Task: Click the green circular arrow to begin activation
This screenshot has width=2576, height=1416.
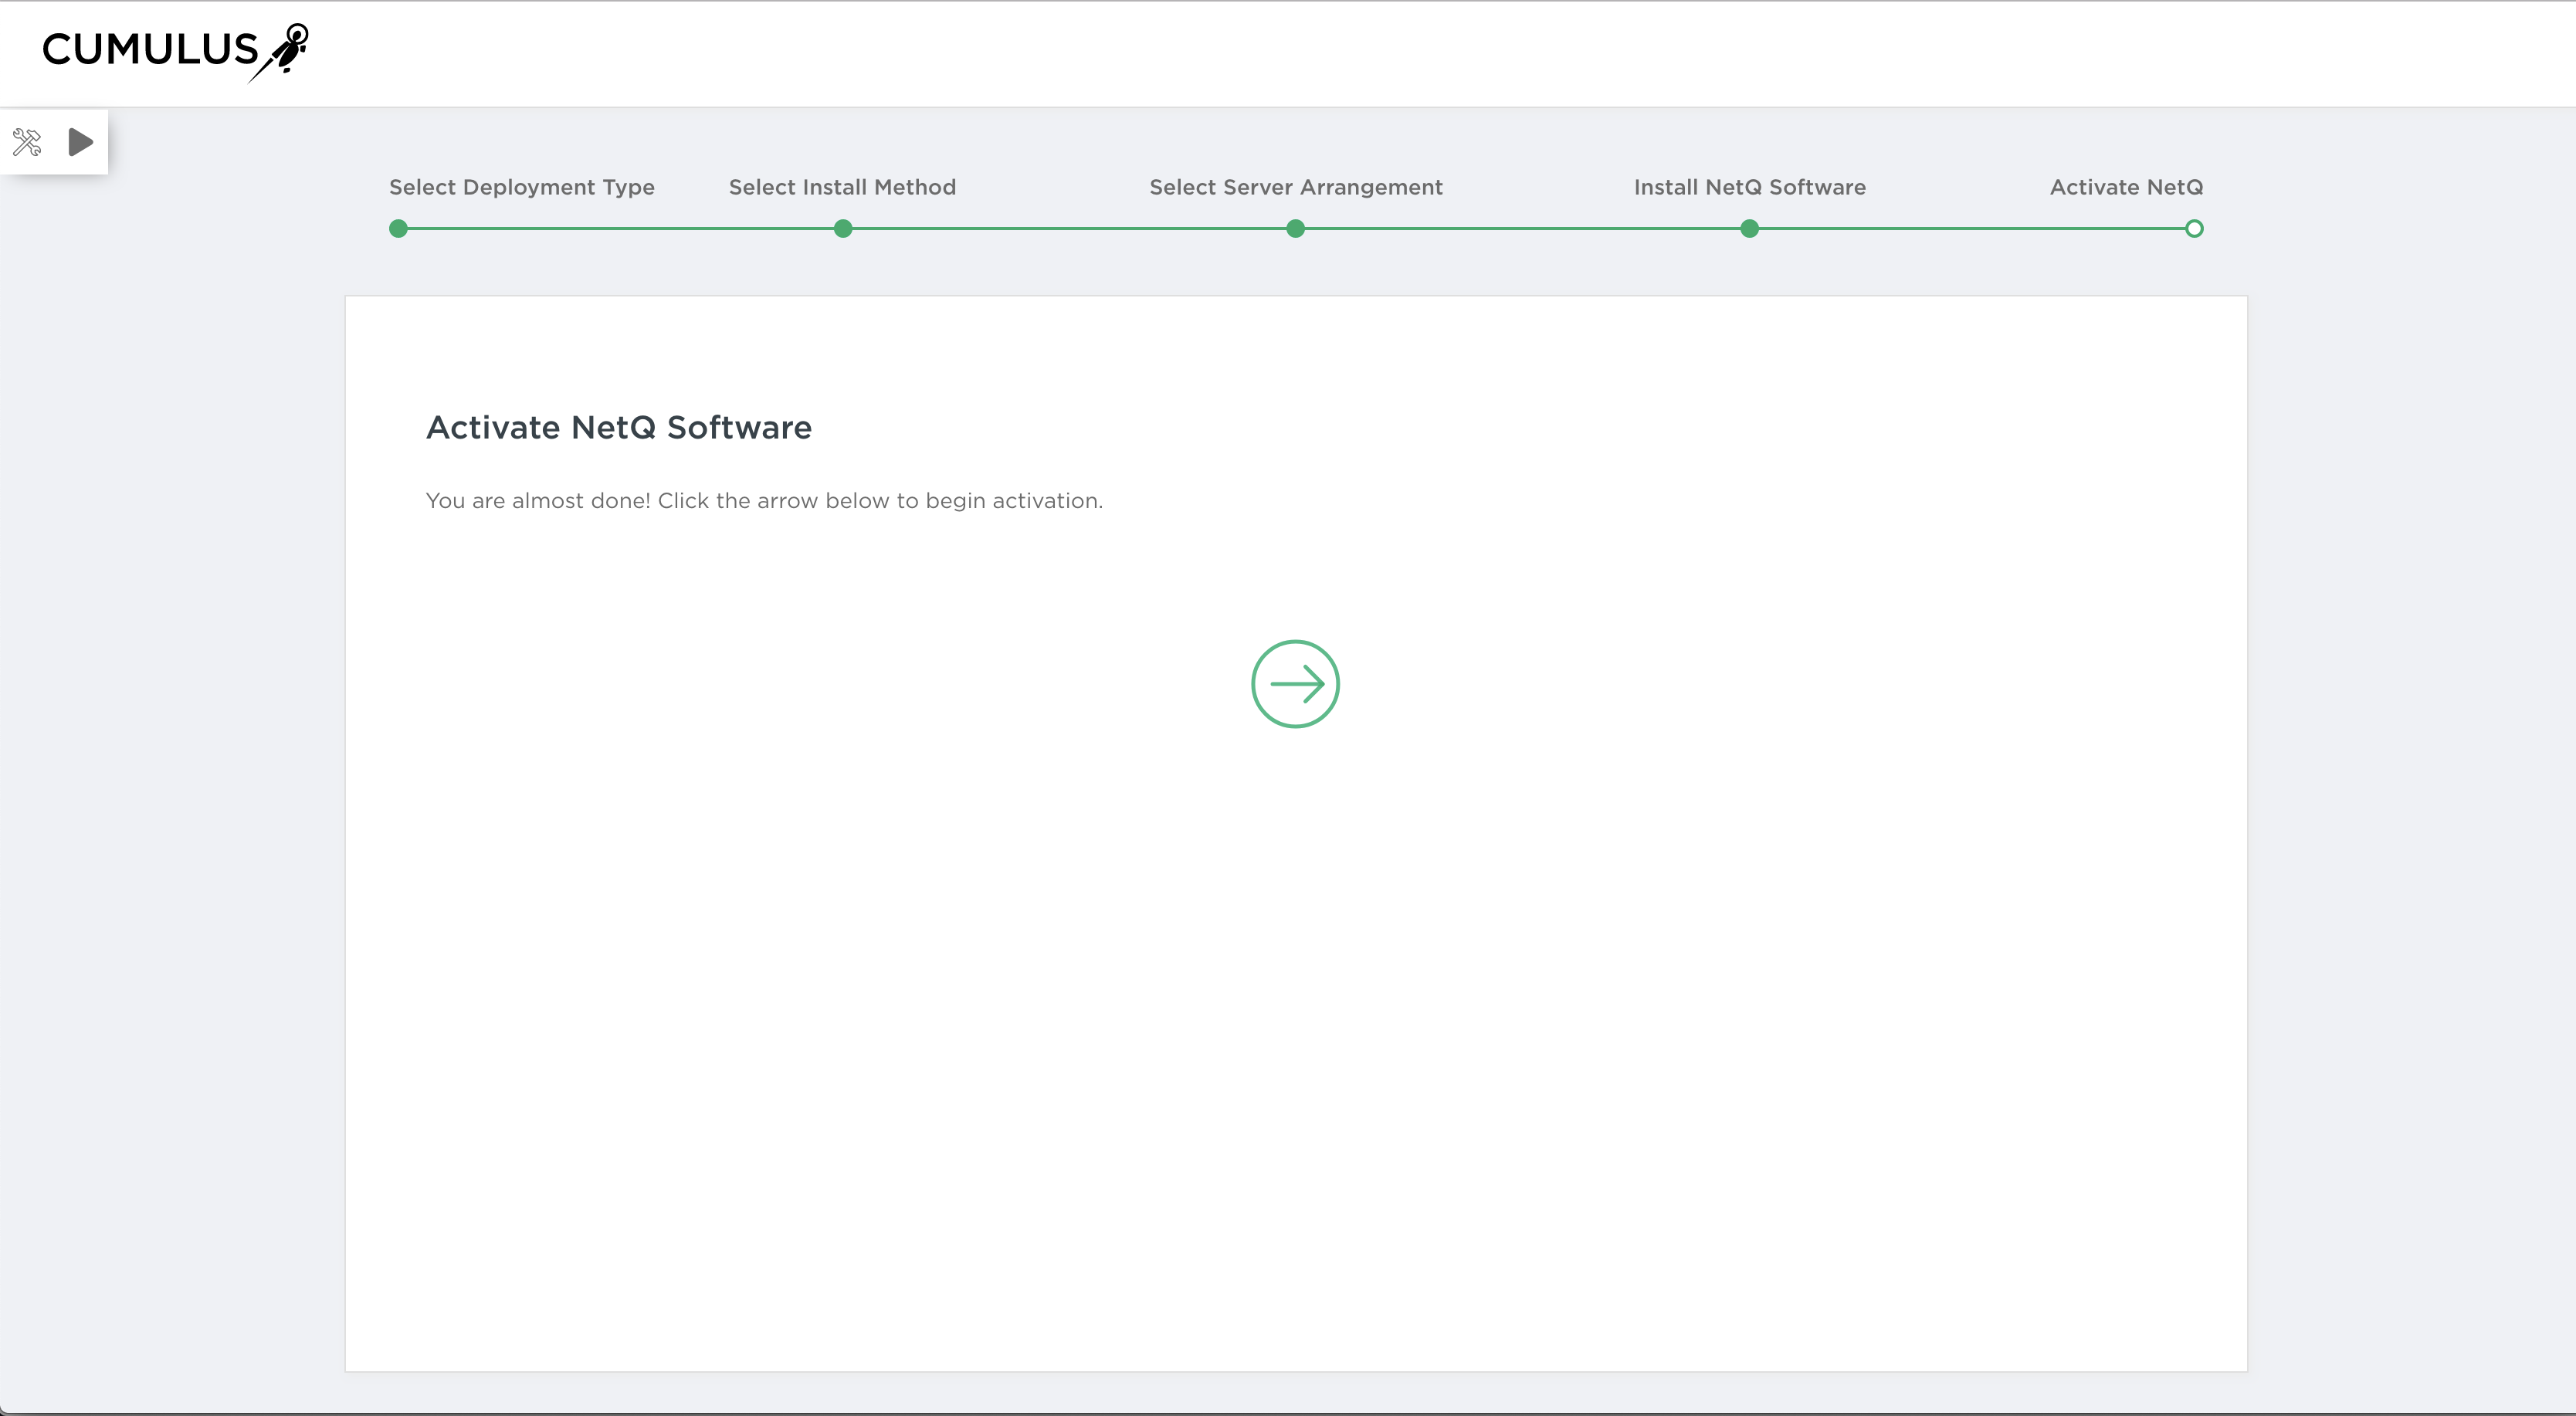Action: [1295, 684]
